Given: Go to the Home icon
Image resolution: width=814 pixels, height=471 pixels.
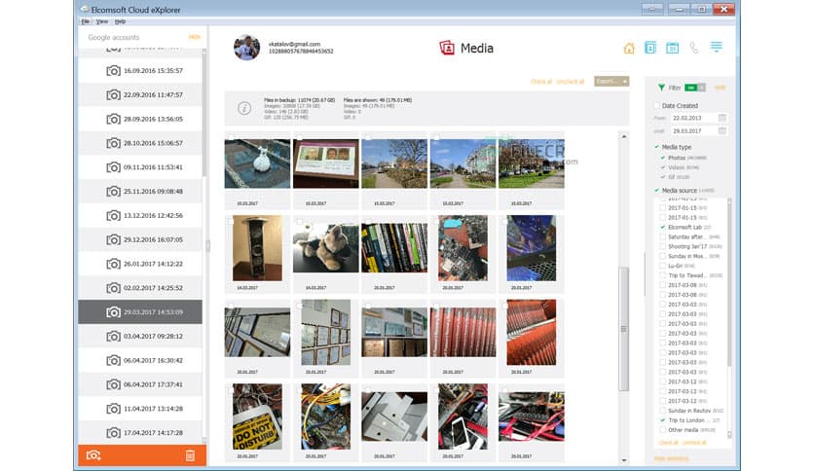Looking at the screenshot, I should pyautogui.click(x=629, y=48).
